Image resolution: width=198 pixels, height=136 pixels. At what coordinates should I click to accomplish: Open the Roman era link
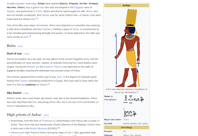tap(33, 67)
